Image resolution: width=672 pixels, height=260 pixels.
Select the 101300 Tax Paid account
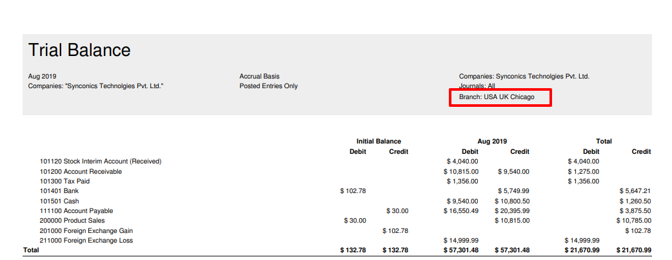click(x=64, y=181)
